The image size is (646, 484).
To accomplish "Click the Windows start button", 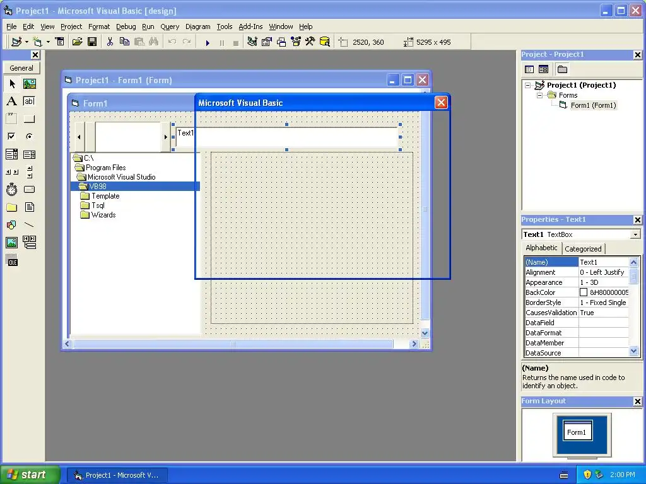I will click(x=30, y=475).
